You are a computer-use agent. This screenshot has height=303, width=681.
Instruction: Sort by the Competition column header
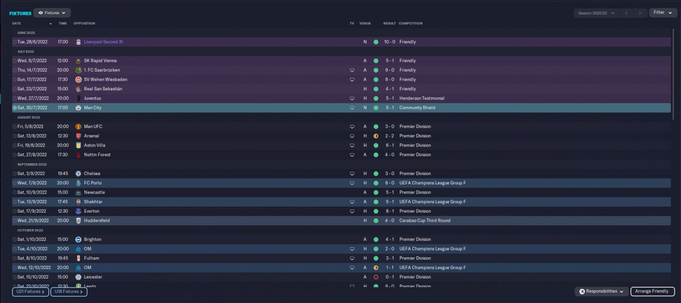point(411,23)
